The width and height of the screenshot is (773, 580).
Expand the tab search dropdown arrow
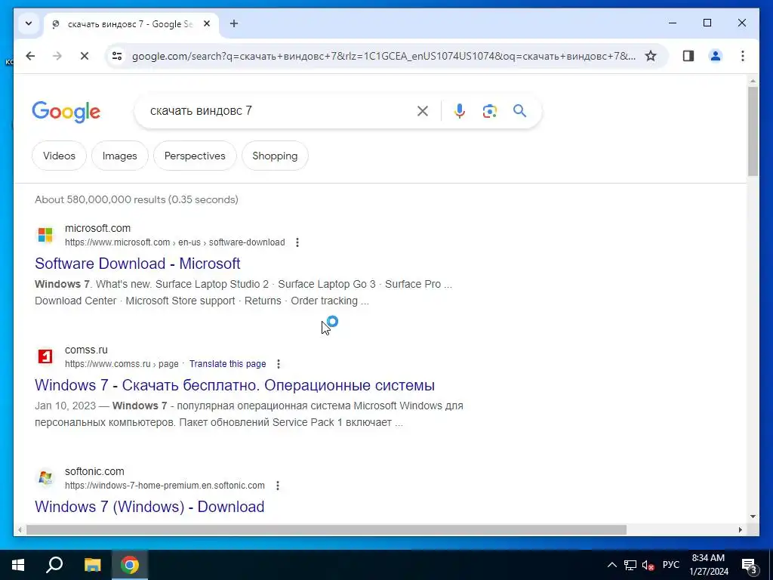pyautogui.click(x=29, y=23)
